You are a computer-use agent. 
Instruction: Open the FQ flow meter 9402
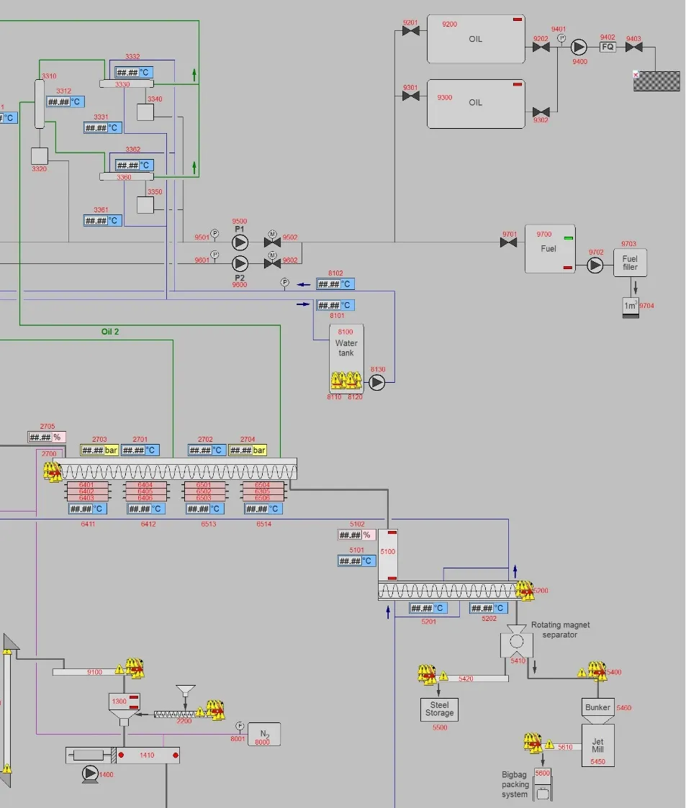607,47
